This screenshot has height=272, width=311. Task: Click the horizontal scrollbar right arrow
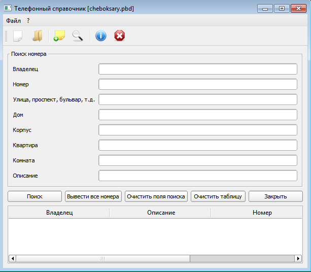click(298, 258)
